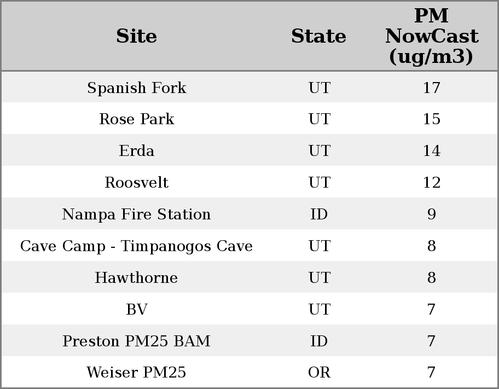Select the Spanish Fork site name
The image size is (499, 389).
tap(136, 88)
